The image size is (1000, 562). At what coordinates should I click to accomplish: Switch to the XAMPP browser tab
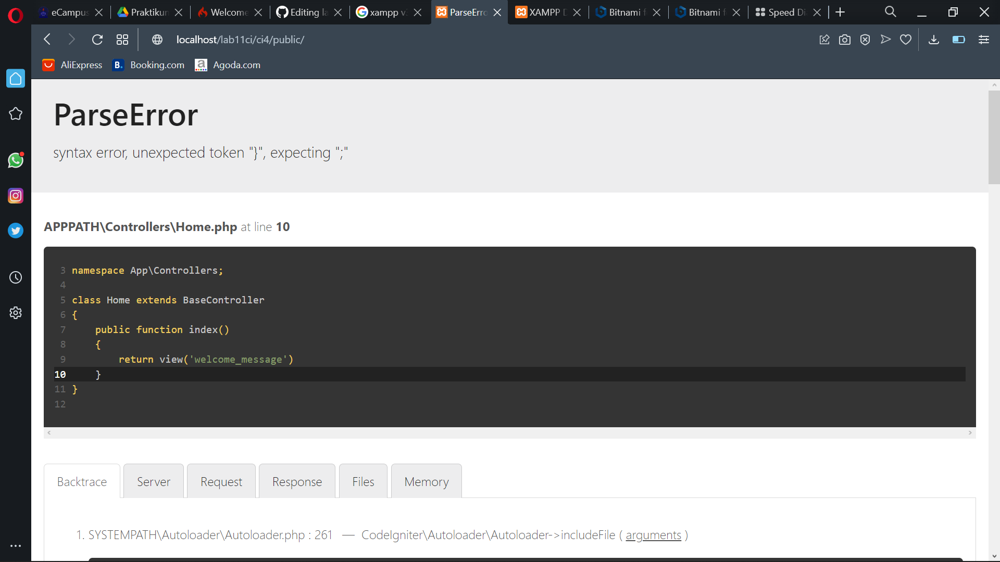pyautogui.click(x=544, y=12)
